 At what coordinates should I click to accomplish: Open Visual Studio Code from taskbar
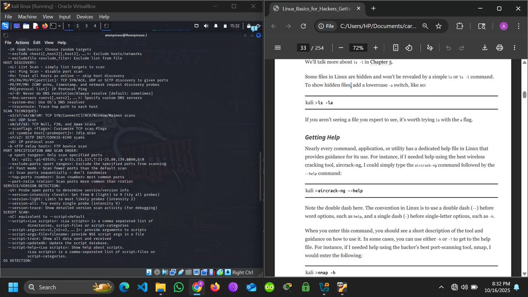[142, 287]
